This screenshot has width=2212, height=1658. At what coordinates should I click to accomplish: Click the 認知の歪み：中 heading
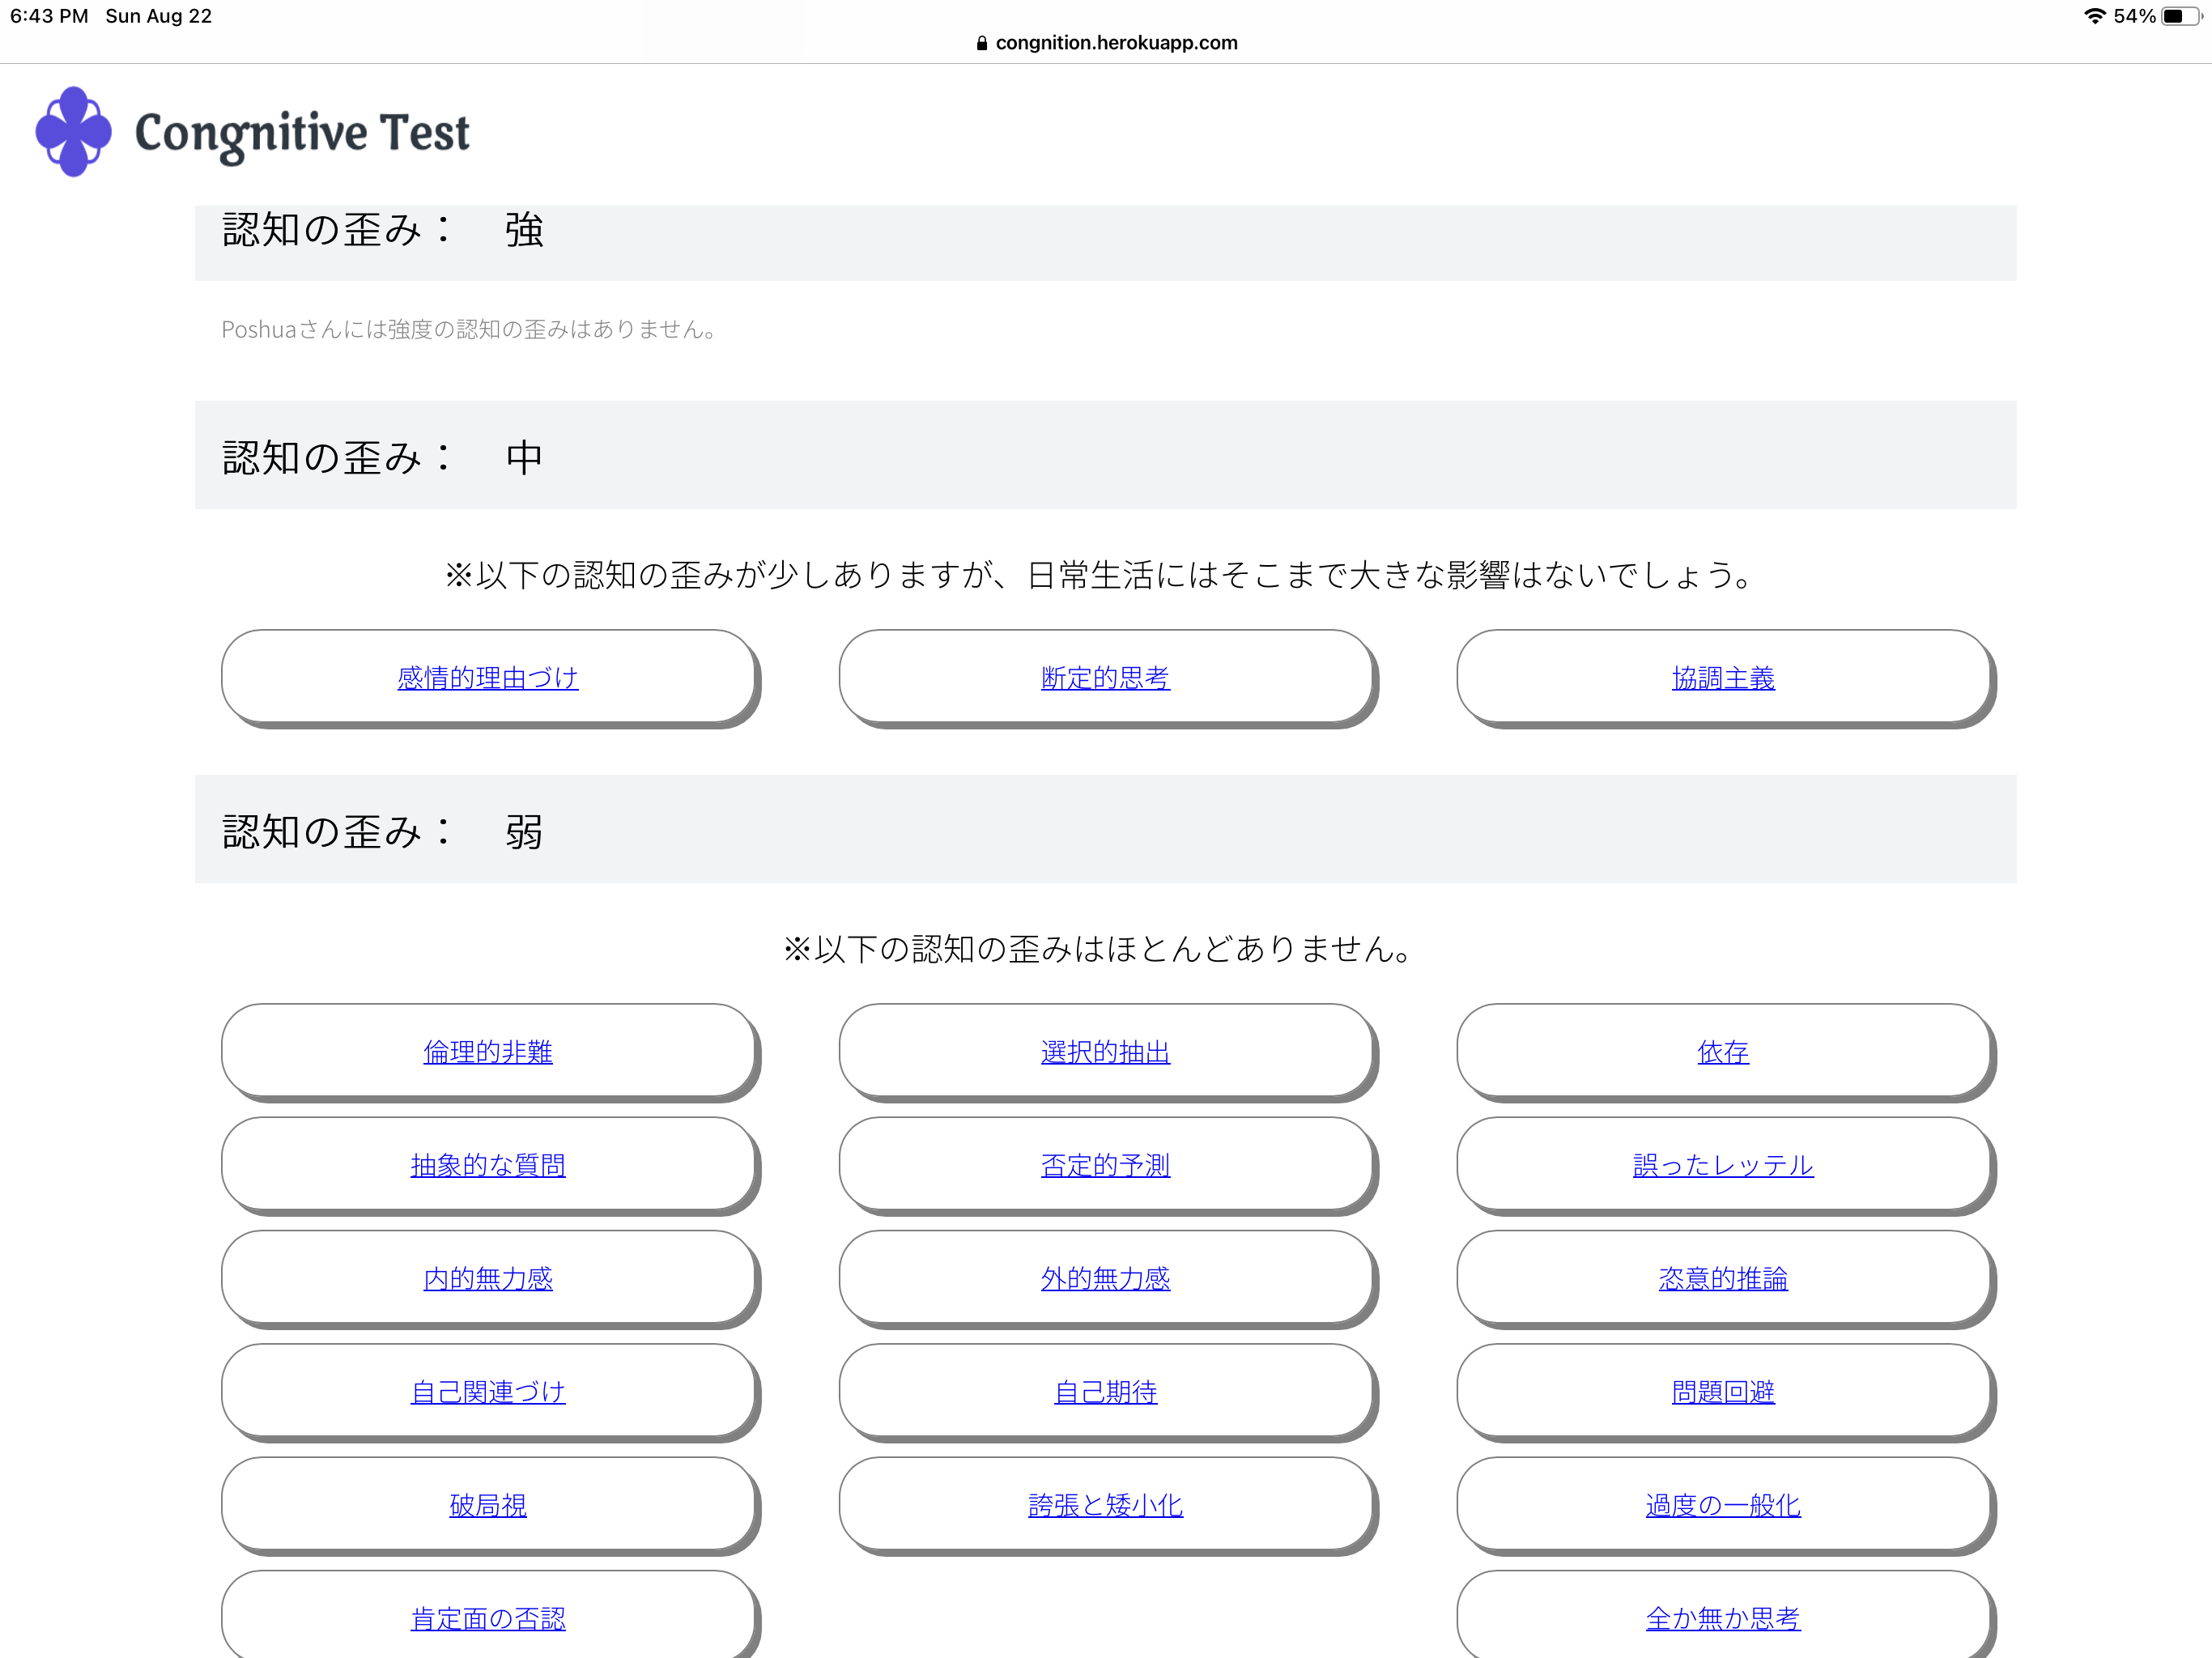[382, 458]
